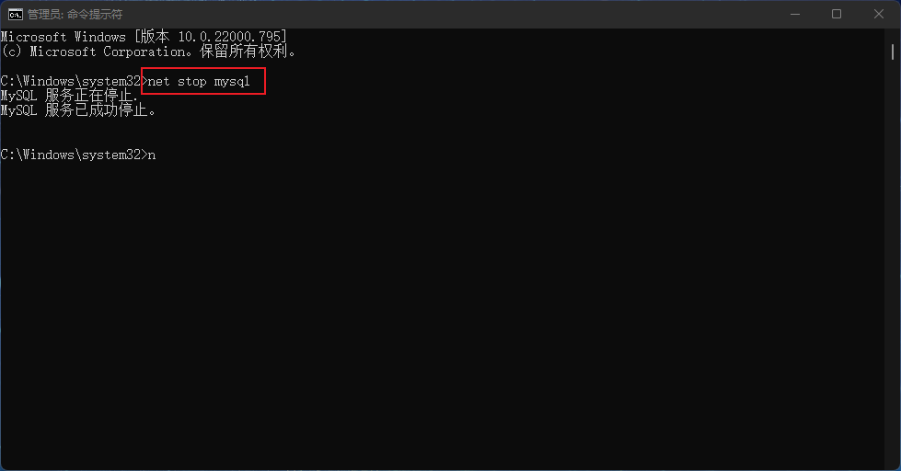This screenshot has width=901, height=471.
Task: Click the 保留所有权利 text
Action: (x=243, y=52)
